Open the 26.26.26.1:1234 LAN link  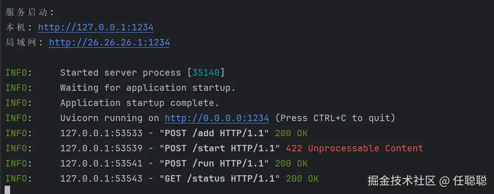tap(109, 43)
